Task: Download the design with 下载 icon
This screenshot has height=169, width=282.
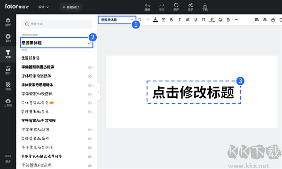Action: pyautogui.click(x=205, y=7)
